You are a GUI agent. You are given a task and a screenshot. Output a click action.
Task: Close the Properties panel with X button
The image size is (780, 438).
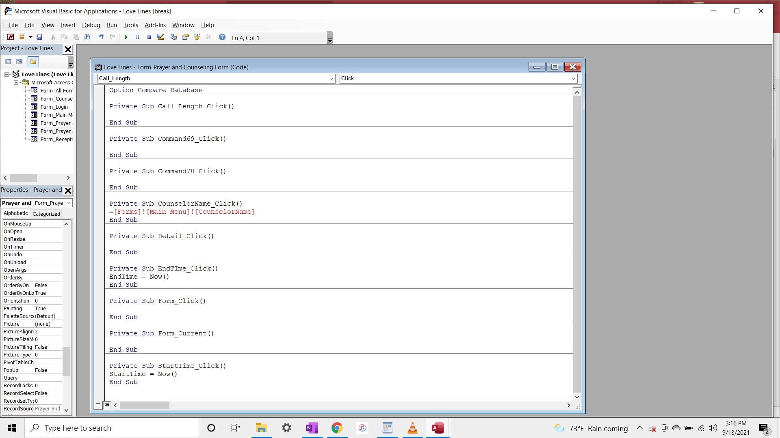(68, 191)
